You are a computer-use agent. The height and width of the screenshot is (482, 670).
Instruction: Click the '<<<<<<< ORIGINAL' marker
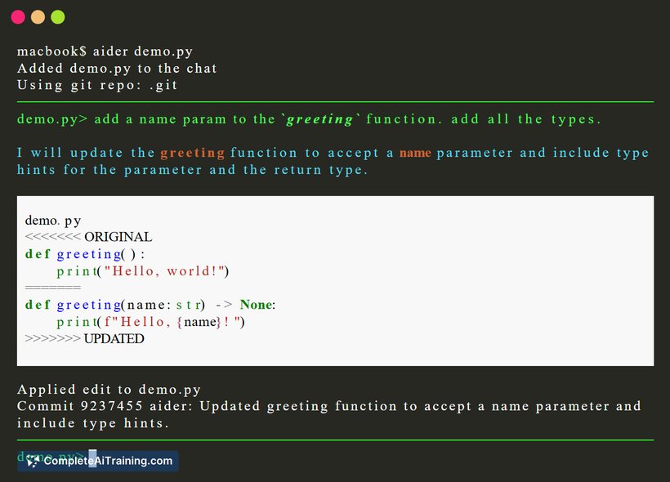tap(88, 237)
